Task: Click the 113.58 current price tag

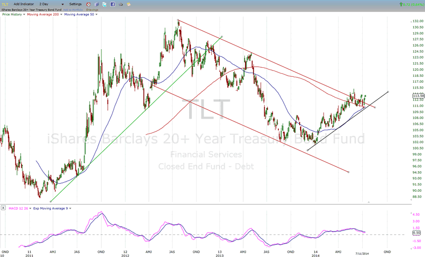Action: pyautogui.click(x=419, y=96)
